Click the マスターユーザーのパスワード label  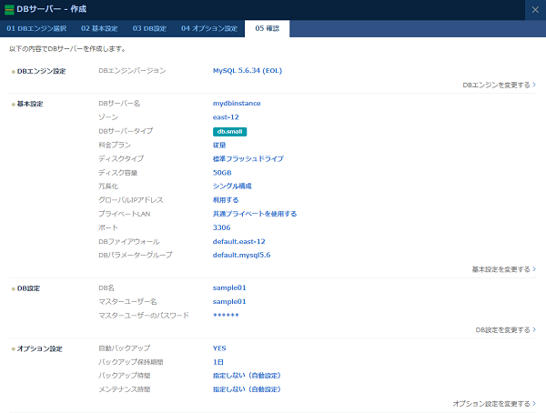144,316
